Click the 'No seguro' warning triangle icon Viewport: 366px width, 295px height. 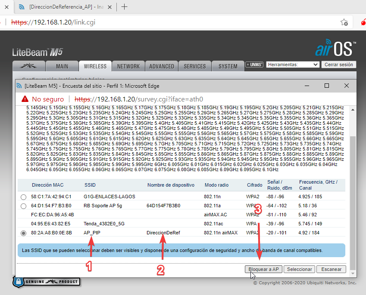coord(25,99)
